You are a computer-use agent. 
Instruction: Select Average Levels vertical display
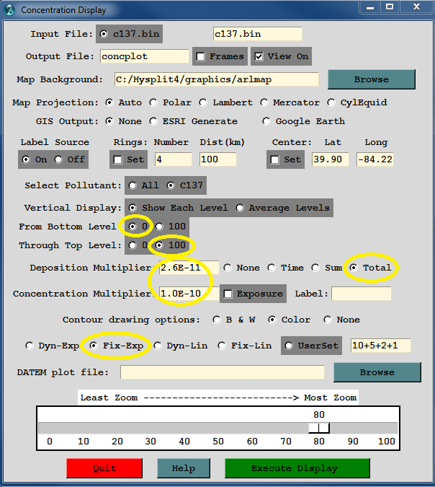pyautogui.click(x=240, y=208)
